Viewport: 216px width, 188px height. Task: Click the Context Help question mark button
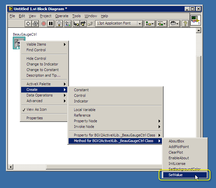[x=185, y=23]
